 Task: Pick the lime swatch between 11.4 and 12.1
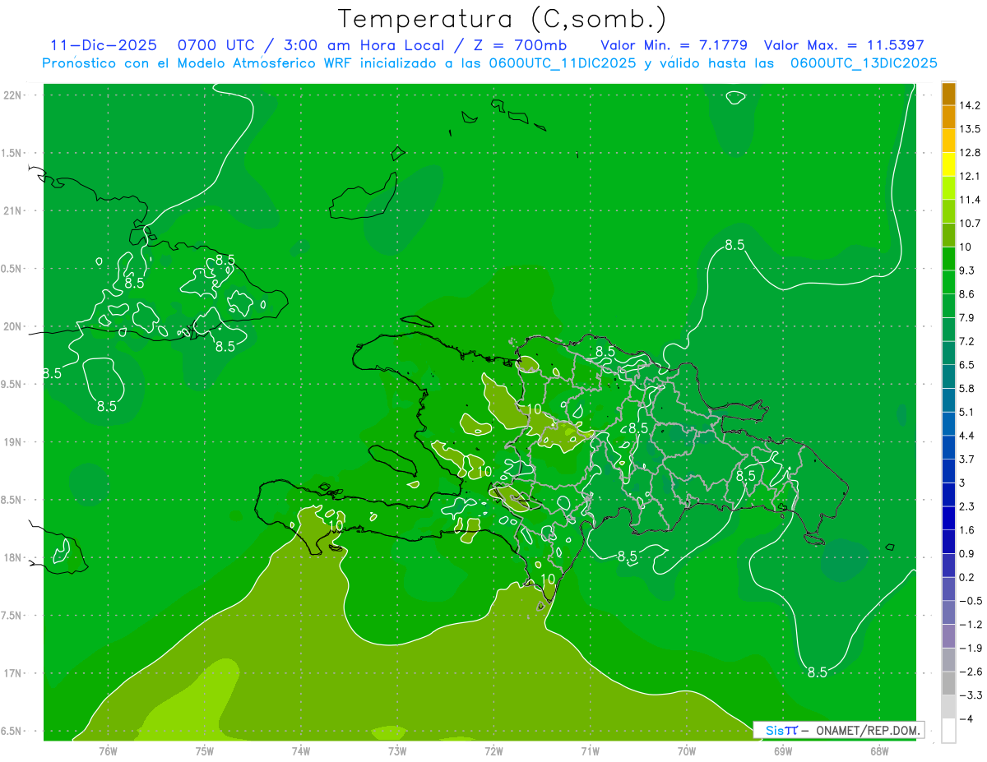pos(948,188)
